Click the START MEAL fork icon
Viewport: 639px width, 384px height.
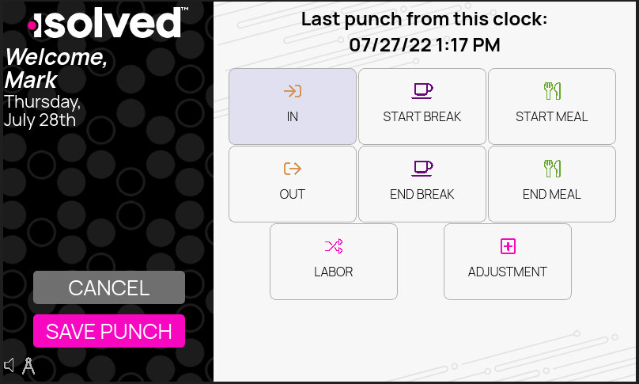pyautogui.click(x=552, y=91)
